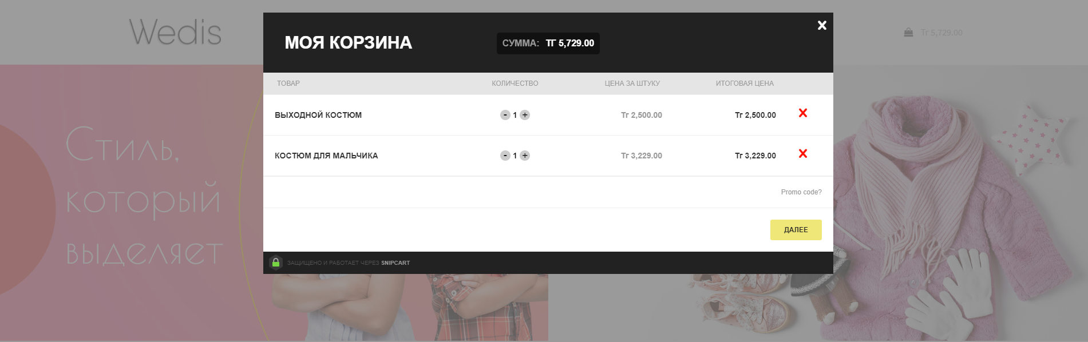Image resolution: width=1088 pixels, height=342 pixels.
Task: Click the yellow Далее button
Action: click(x=796, y=230)
